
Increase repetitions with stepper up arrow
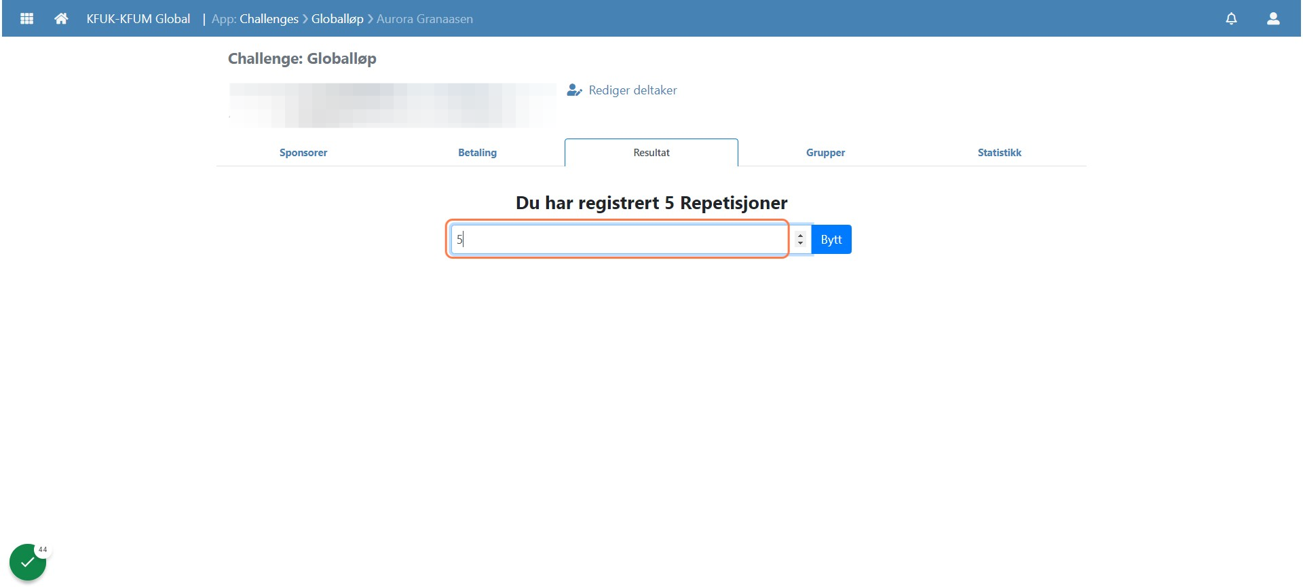(x=801, y=235)
